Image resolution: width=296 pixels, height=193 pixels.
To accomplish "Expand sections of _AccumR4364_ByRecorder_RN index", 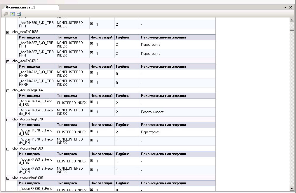I will (x=92, y=111).
